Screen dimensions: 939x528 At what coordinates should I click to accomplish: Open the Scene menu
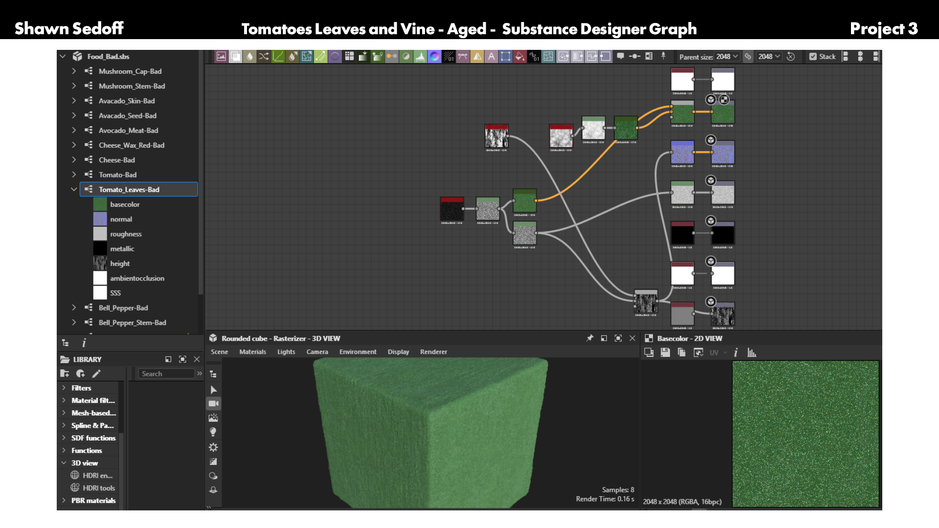click(219, 352)
